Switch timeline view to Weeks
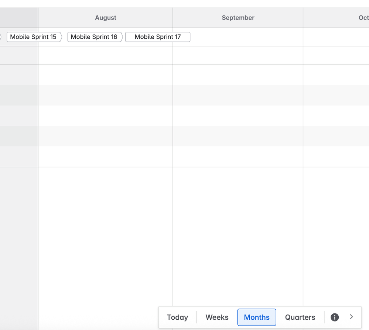369x330 pixels. tap(217, 317)
